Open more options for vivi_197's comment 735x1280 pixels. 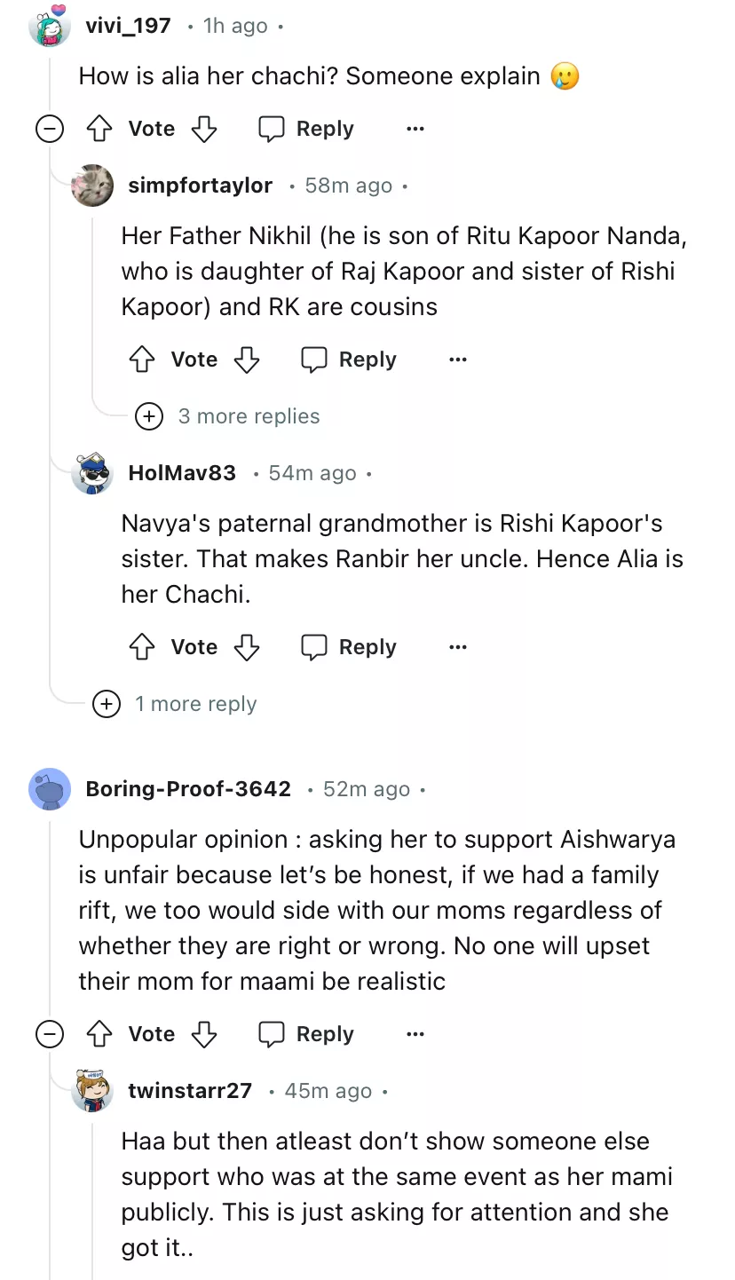(x=415, y=129)
